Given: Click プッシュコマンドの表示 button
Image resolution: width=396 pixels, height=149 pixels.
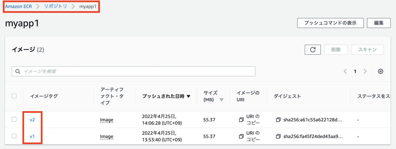Looking at the screenshot, I should (330, 23).
